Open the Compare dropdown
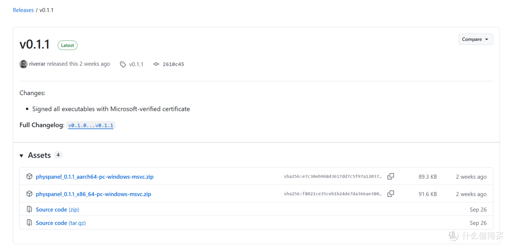The image size is (508, 246). 476,39
